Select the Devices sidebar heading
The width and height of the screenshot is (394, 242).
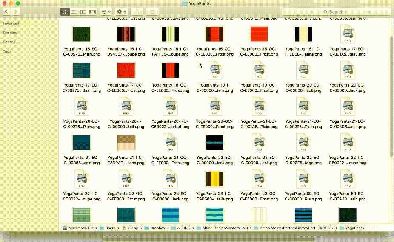[10, 33]
